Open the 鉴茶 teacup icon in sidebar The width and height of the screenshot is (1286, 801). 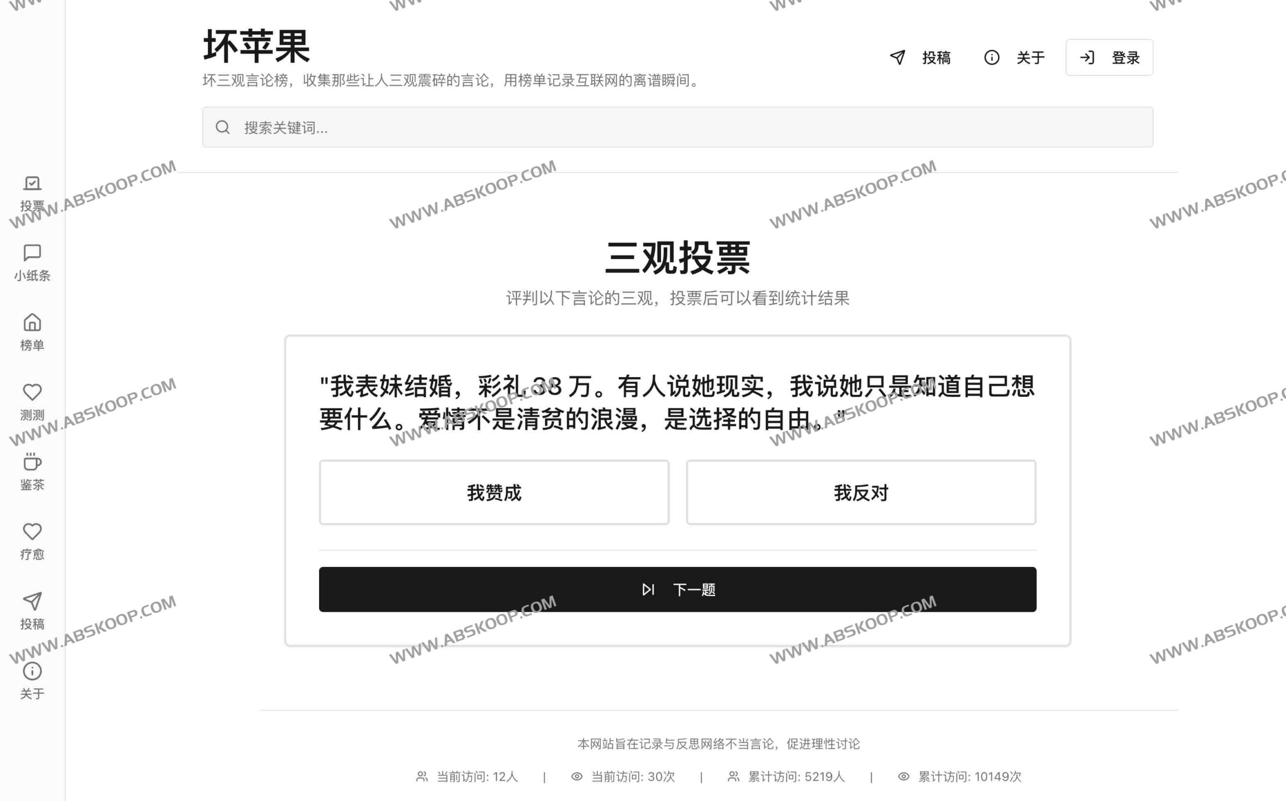coord(32,463)
